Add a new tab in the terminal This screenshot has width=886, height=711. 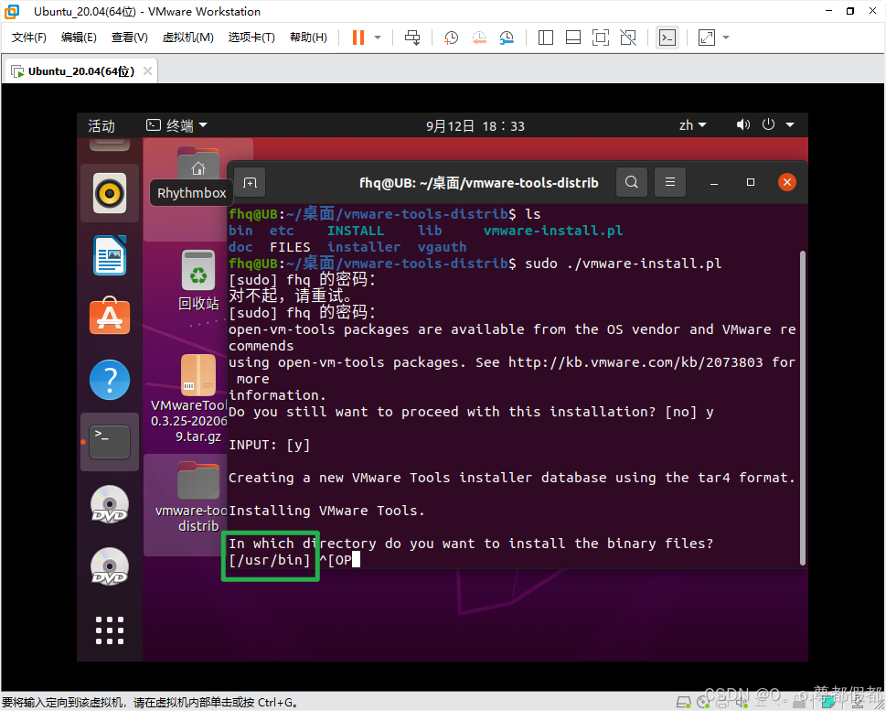click(250, 183)
